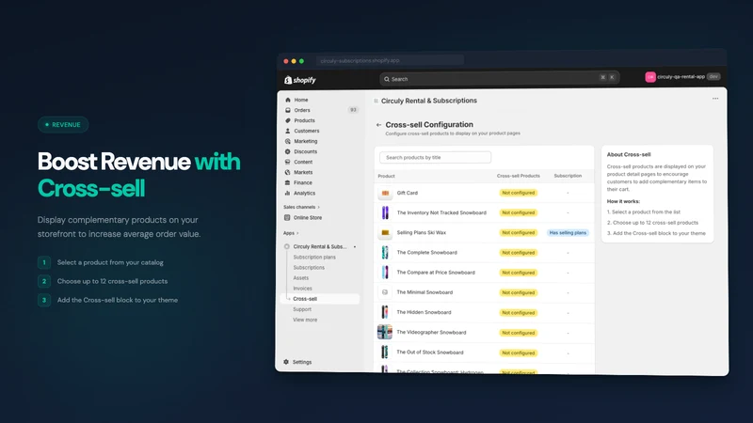This screenshot has width=753, height=423.
Task: Click the Finance bank icon
Action: tap(288, 182)
